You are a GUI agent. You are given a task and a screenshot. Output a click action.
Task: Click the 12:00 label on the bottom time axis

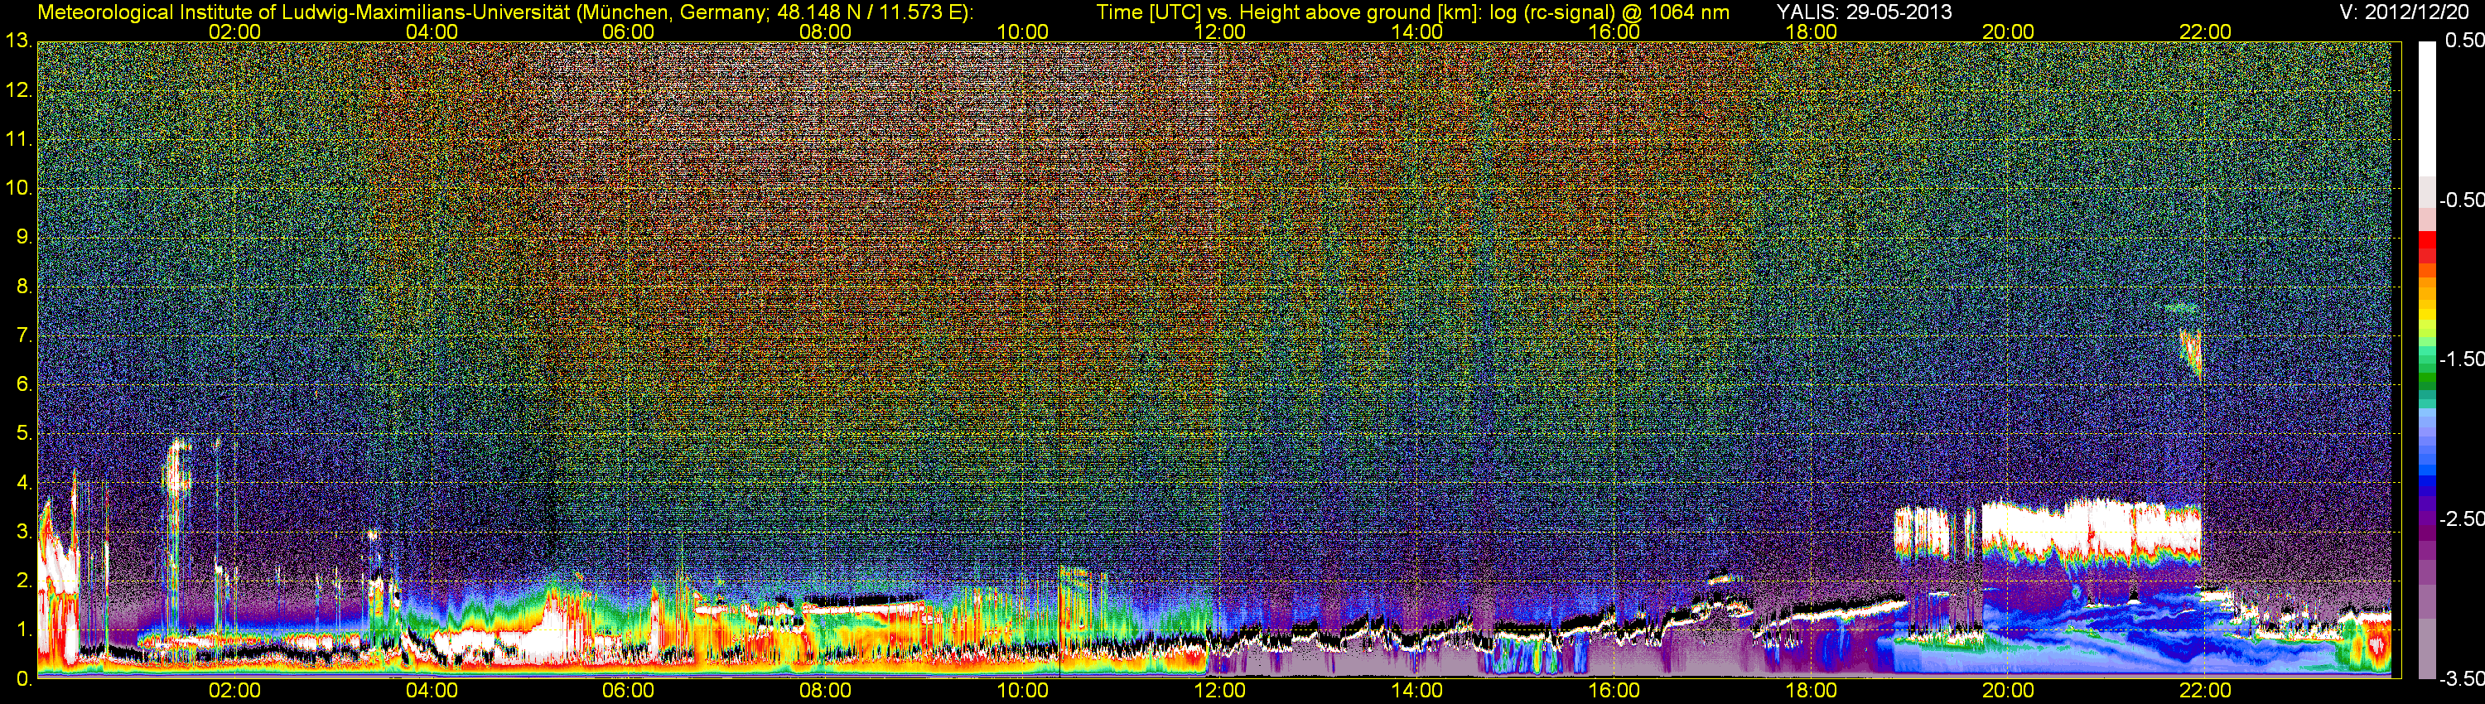click(1219, 691)
